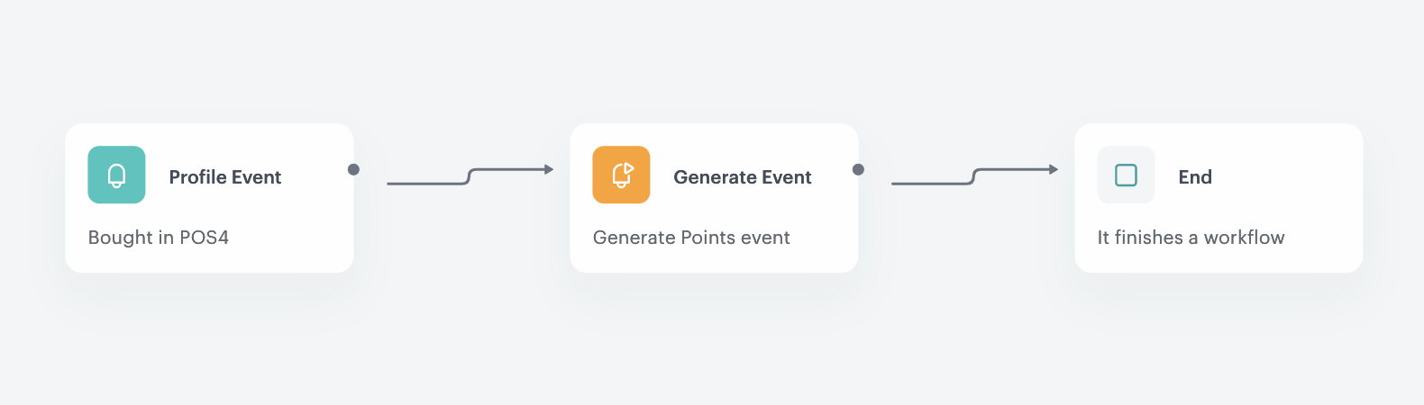The image size is (1424, 405).
Task: Click the output port dot on Profile Event
Action: (353, 169)
